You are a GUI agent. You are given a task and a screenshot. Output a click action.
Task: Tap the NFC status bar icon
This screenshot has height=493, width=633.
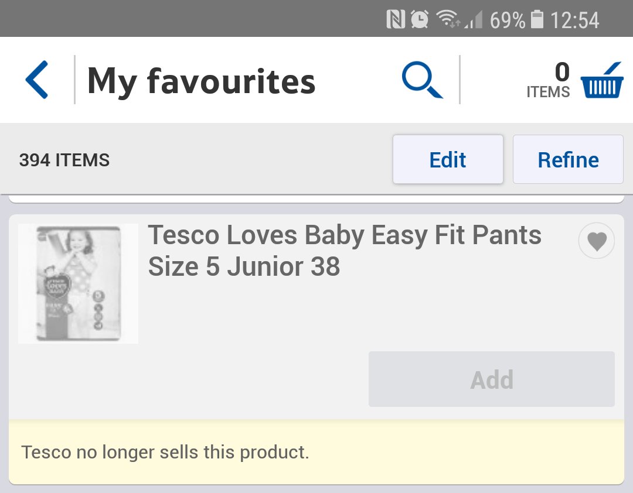pos(396,20)
